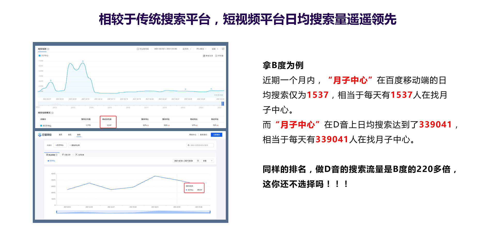Open the 联系我们 link
The height and width of the screenshot is (237, 496).
(204, 135)
